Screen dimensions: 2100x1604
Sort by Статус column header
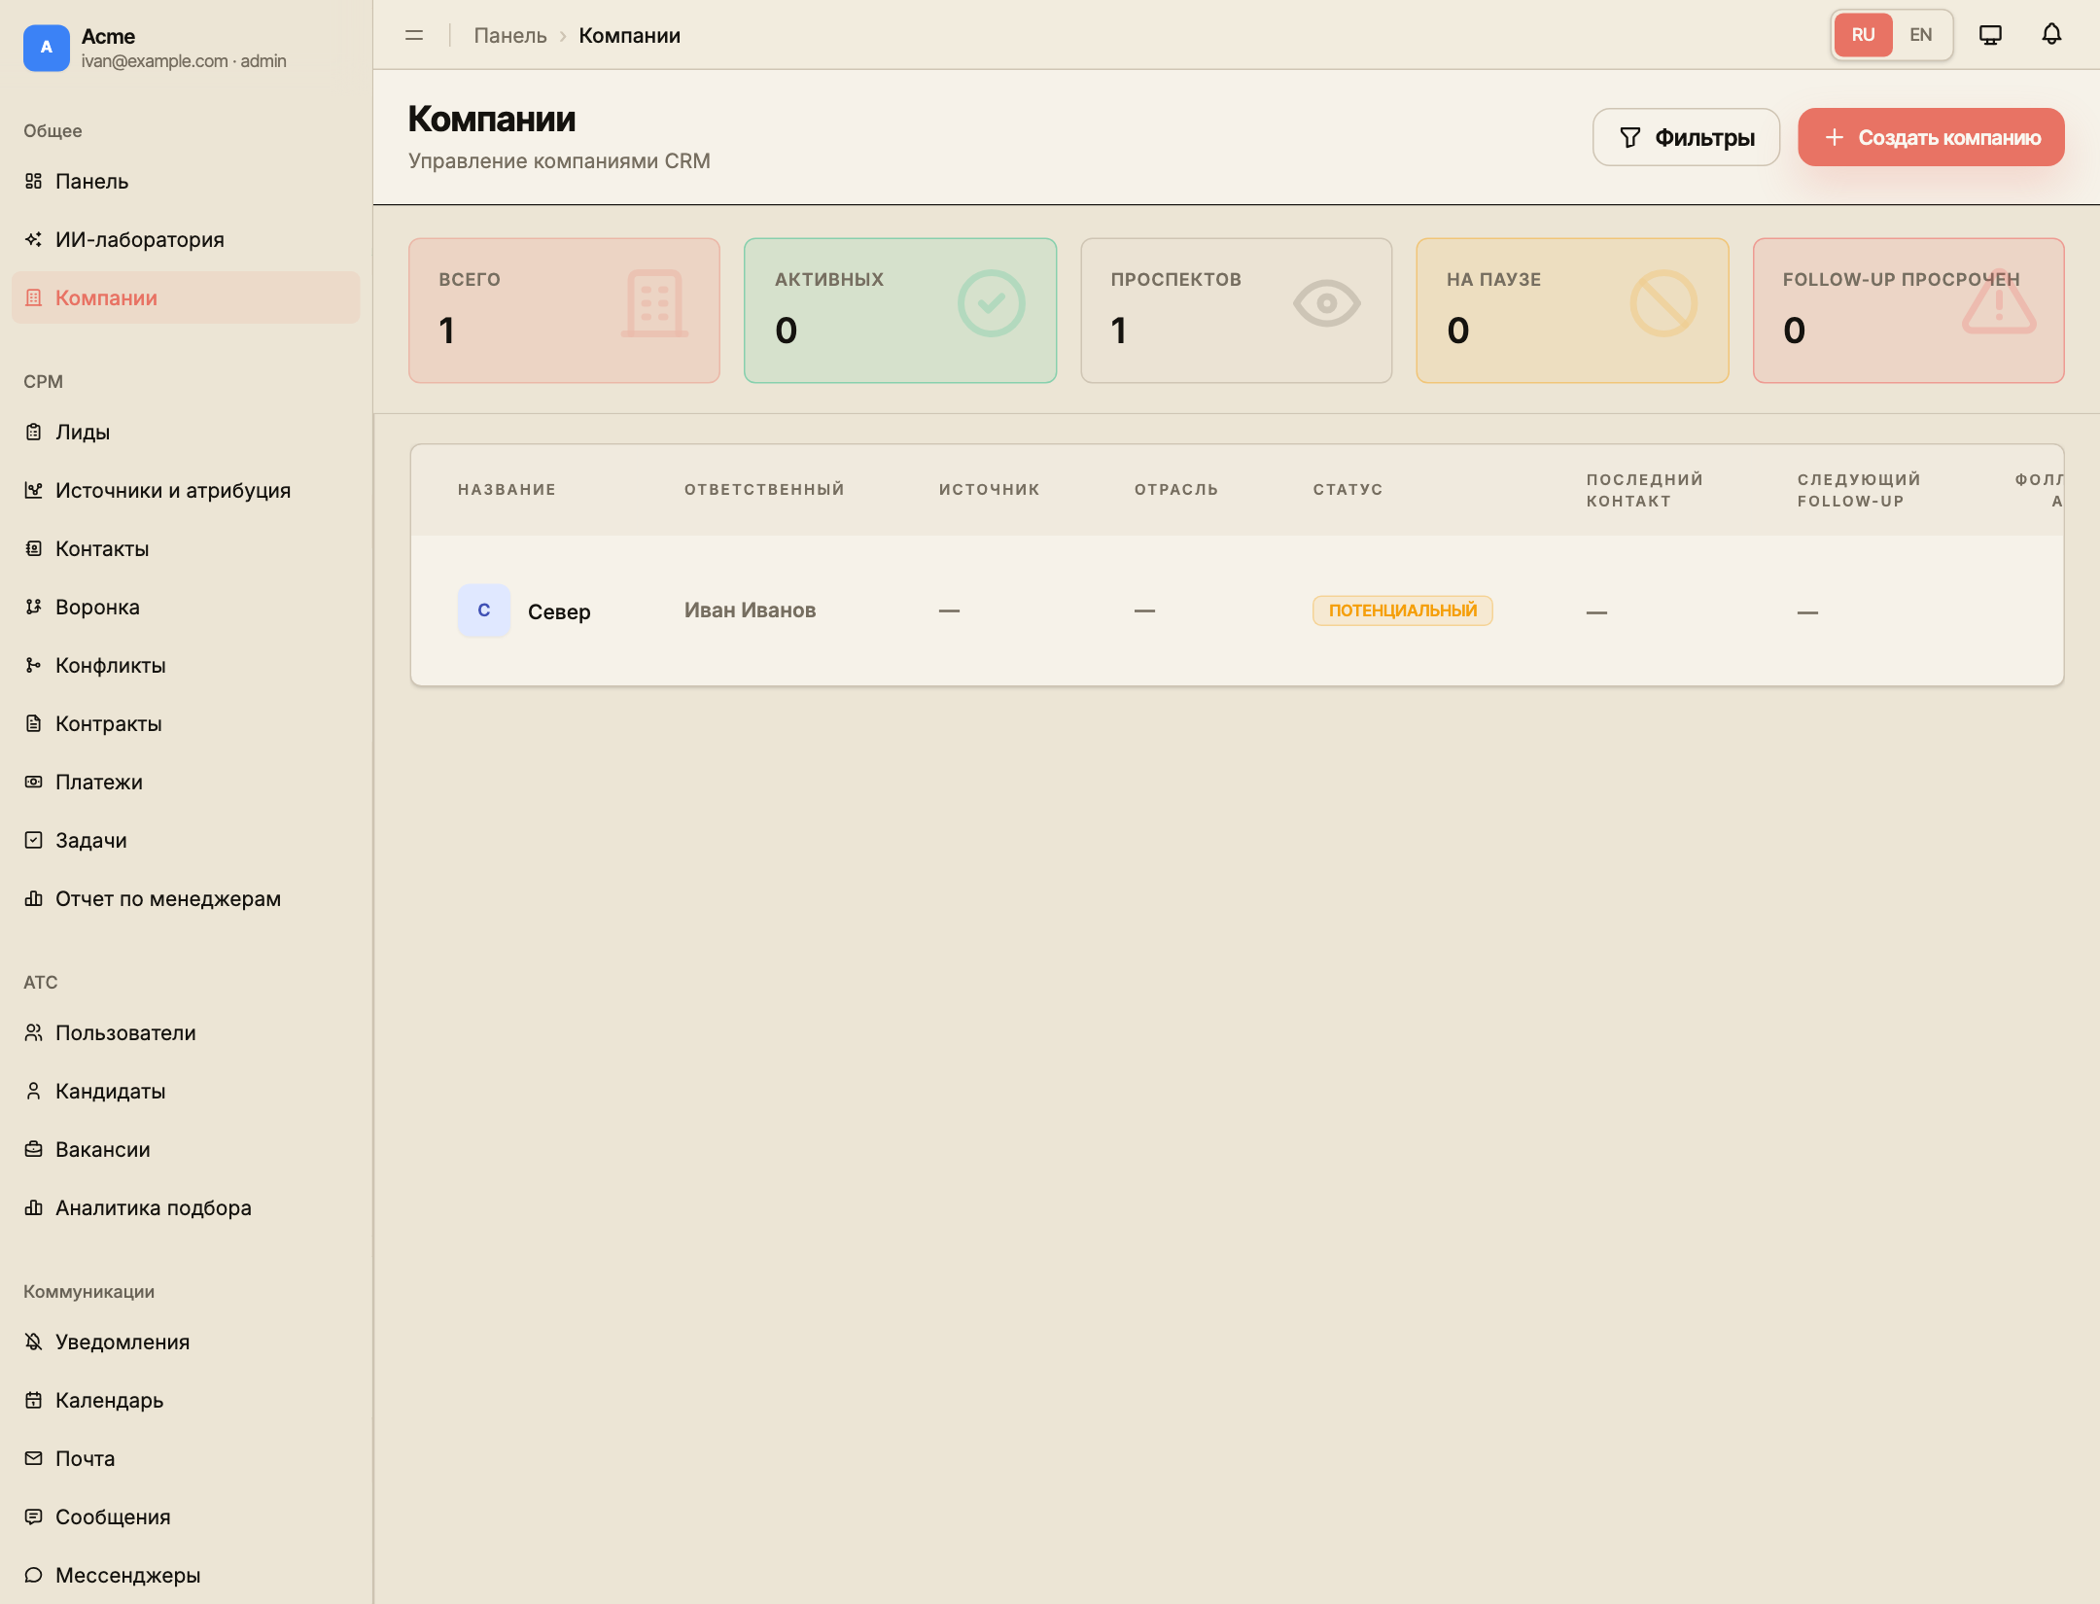(1347, 490)
